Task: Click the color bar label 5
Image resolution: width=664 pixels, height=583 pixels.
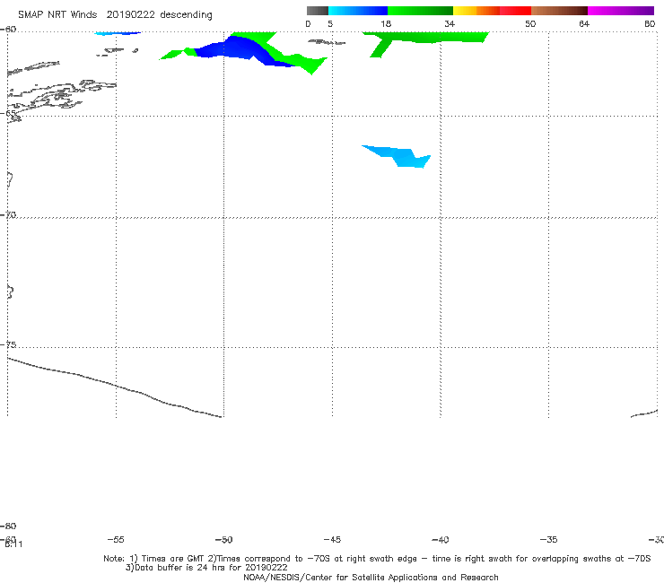Action: pyautogui.click(x=330, y=23)
